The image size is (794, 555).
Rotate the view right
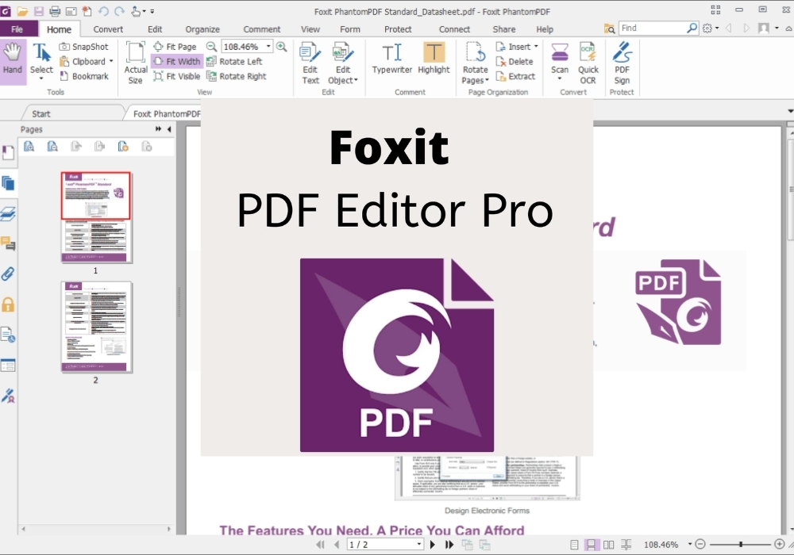click(x=237, y=76)
